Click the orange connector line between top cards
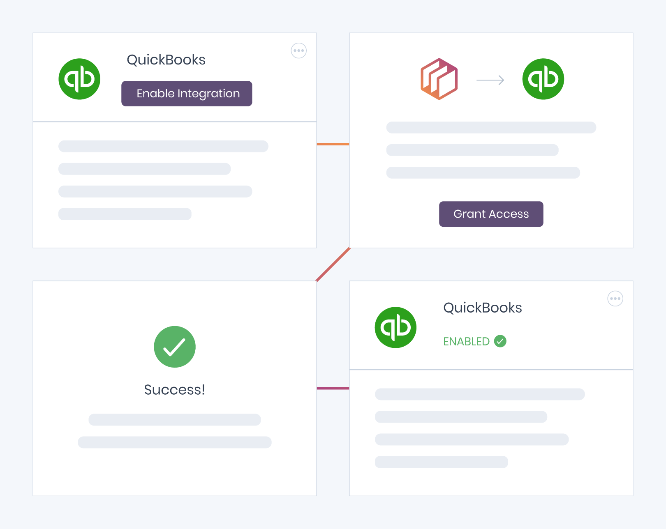The image size is (666, 529). point(333,144)
